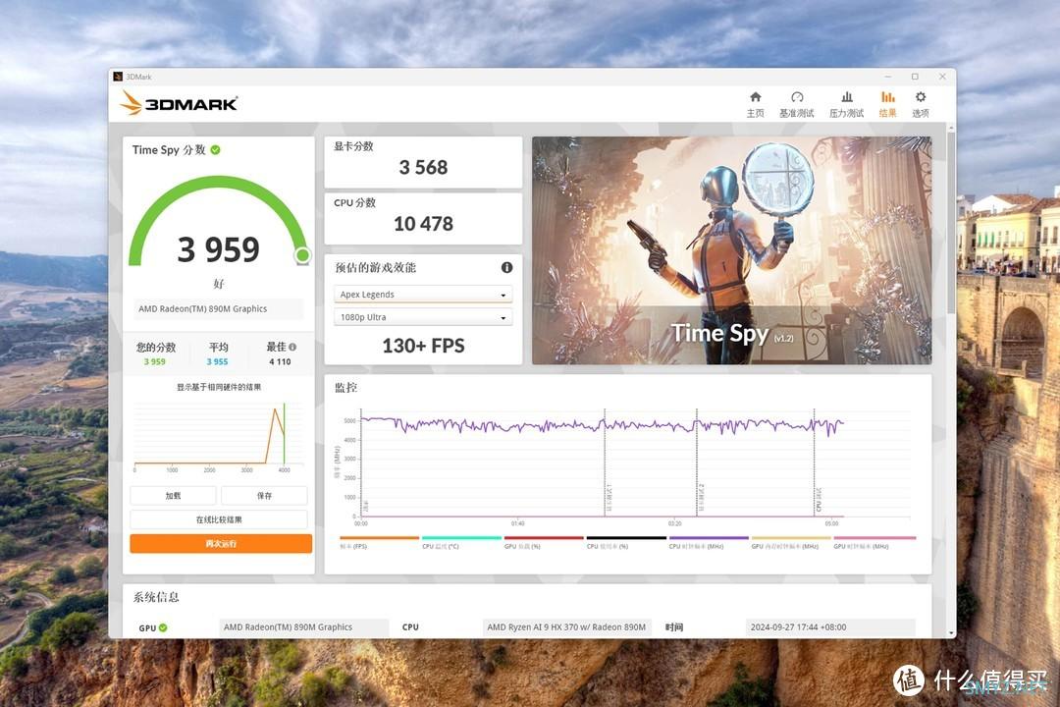Click the info icon next to 最佳
1060x707 pixels.
click(292, 347)
